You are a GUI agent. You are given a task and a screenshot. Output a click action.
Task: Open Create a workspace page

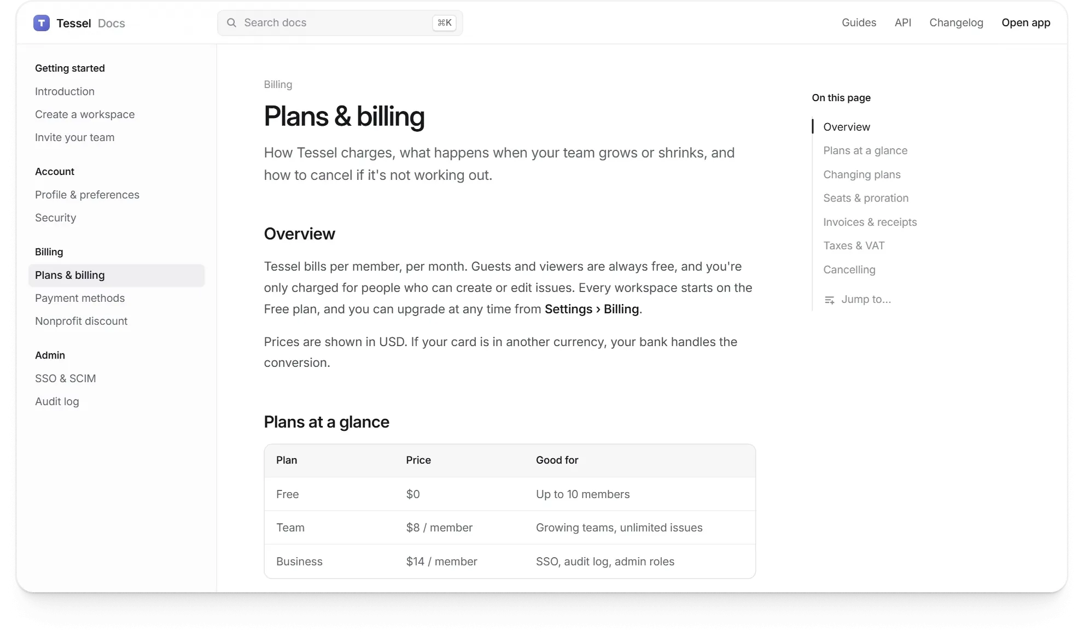click(85, 114)
